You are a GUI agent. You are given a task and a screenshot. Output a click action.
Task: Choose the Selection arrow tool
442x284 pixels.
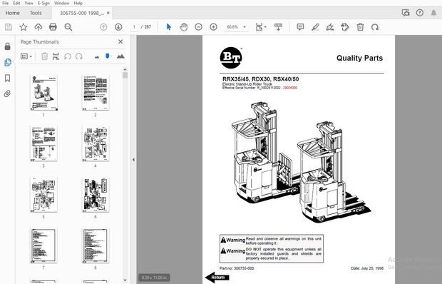[x=168, y=27]
